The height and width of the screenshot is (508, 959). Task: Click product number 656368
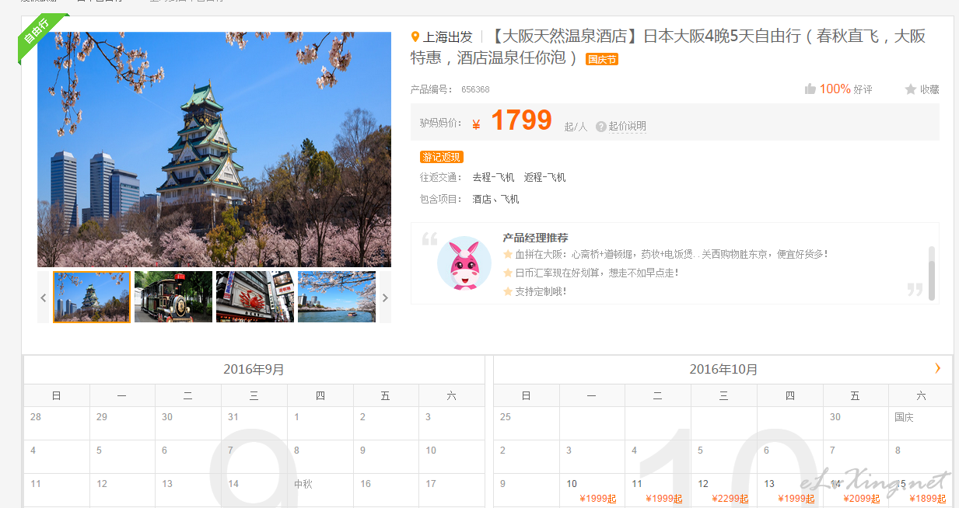point(475,89)
